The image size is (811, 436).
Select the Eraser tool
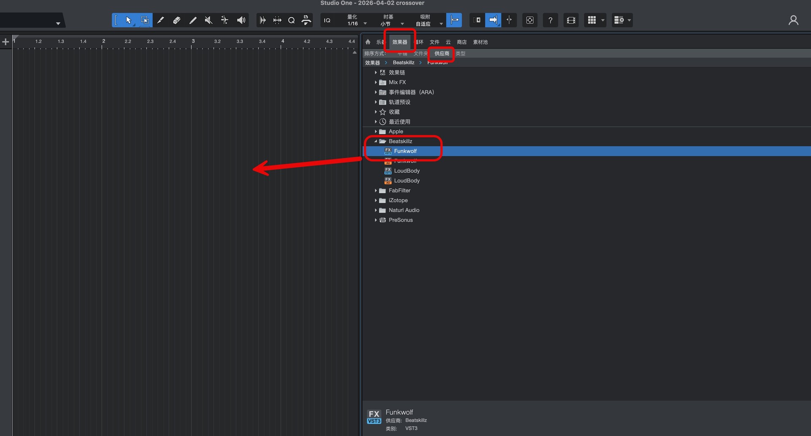(177, 20)
